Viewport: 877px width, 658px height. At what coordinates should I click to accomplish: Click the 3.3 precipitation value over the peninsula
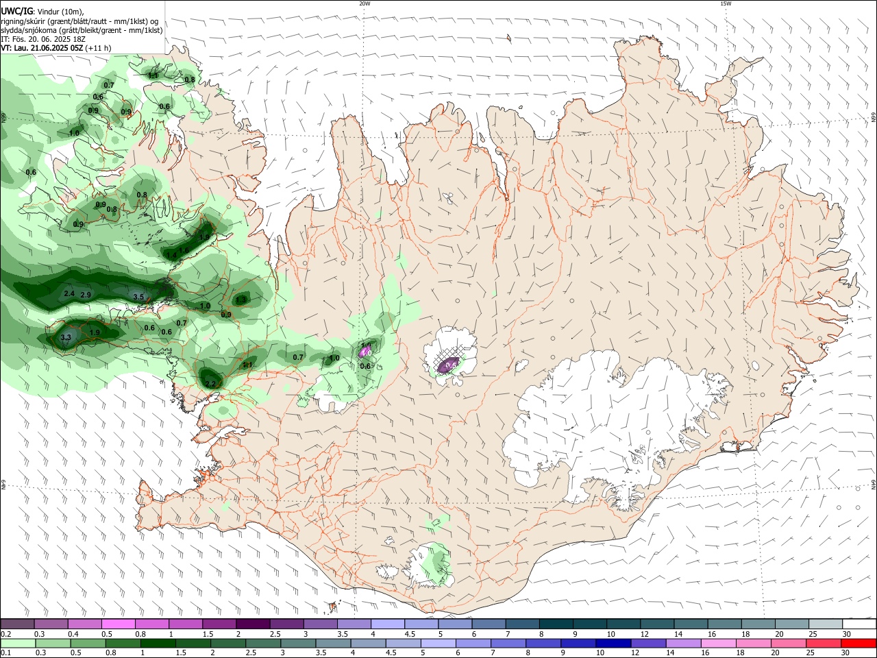pyautogui.click(x=66, y=337)
